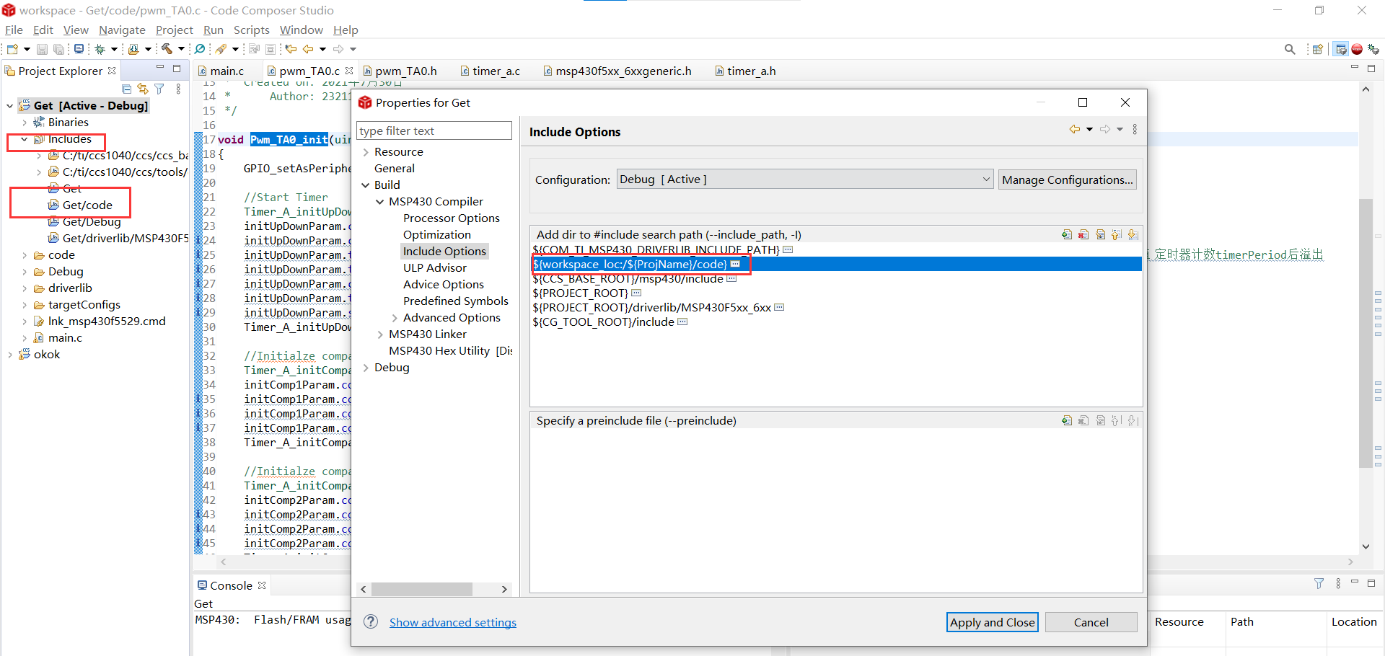Click the type filter text field
Viewport: 1385px width, 656px height.
(x=434, y=130)
